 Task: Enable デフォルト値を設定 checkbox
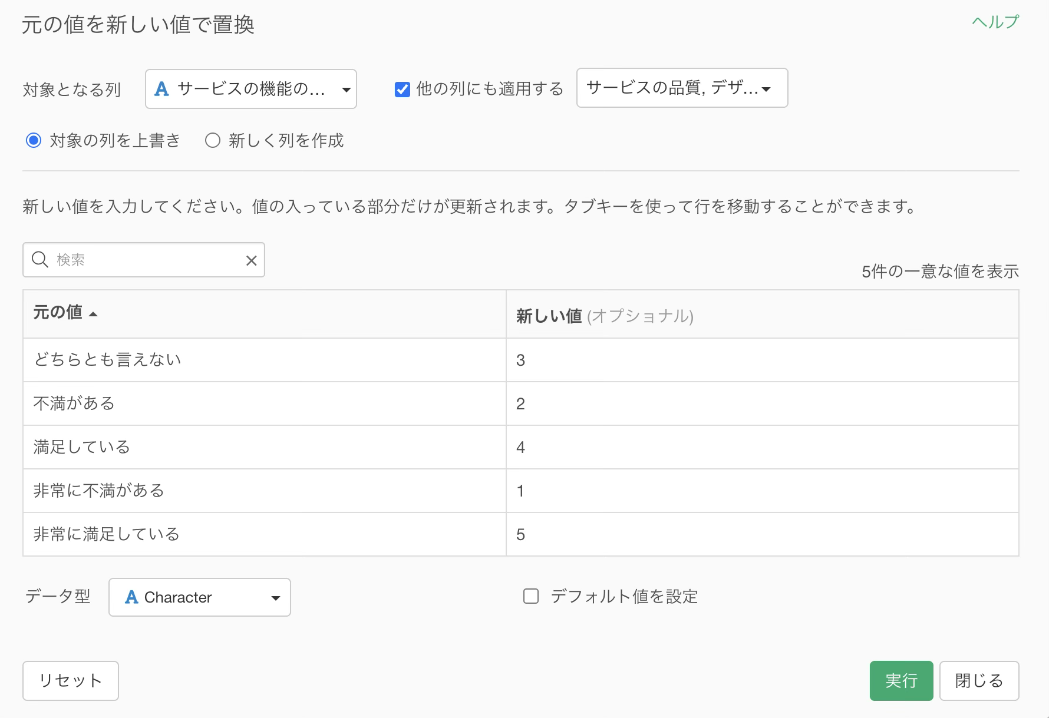pos(531,597)
